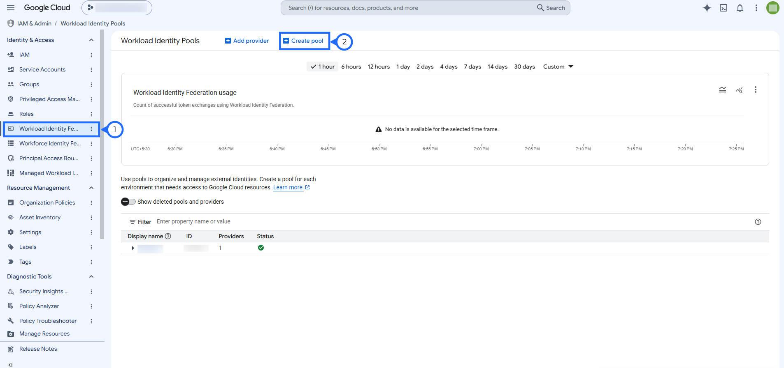This screenshot has height=368, width=784.
Task: Open Asset Inventory page
Action: click(40, 217)
